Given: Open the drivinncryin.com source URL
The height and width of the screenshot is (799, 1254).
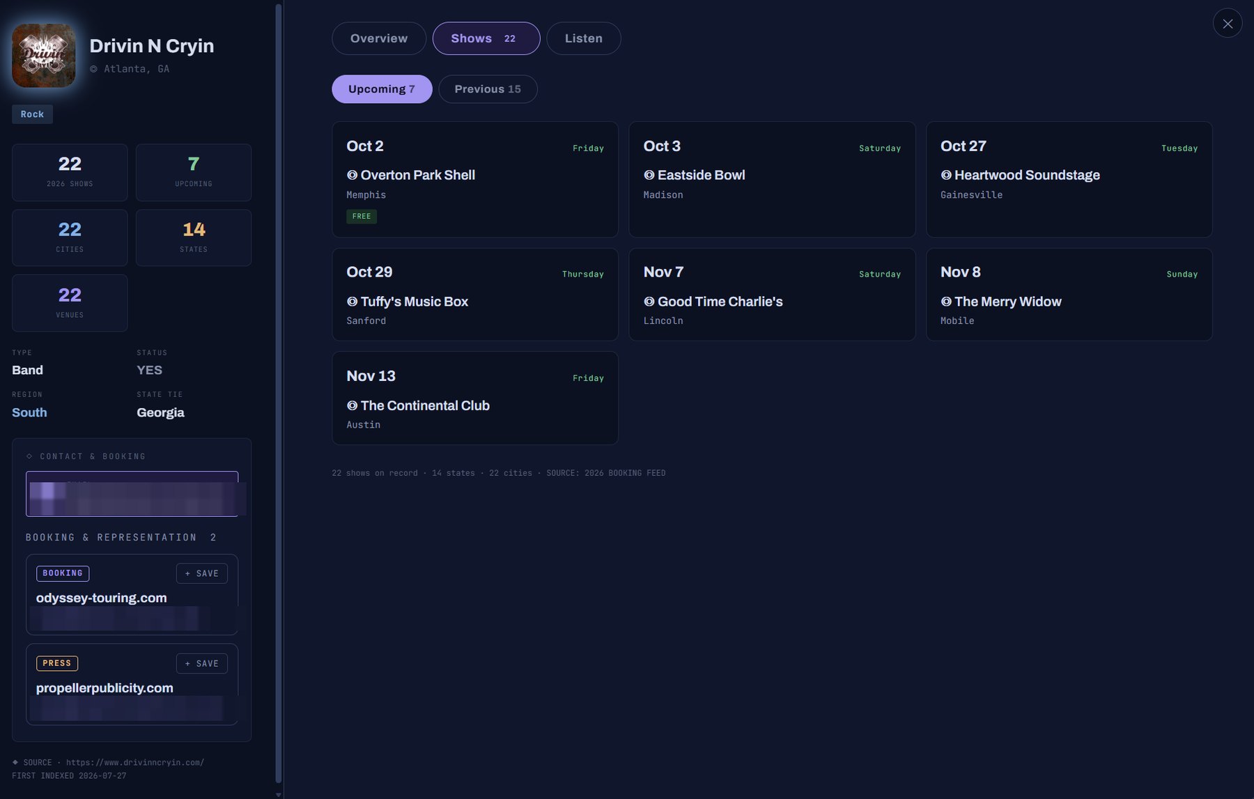Looking at the screenshot, I should point(135,763).
